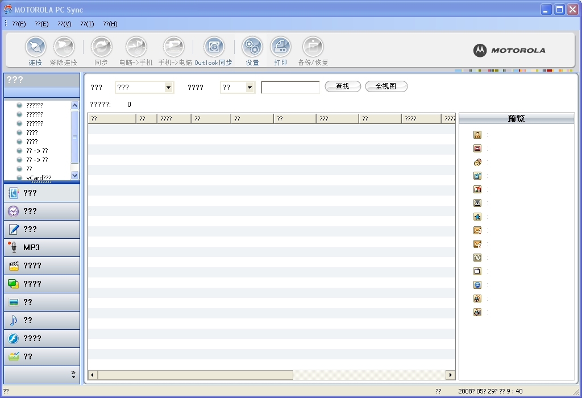Open the clapperboard video section in sidebar
Image resolution: width=582 pixels, height=398 pixels.
[41, 266]
